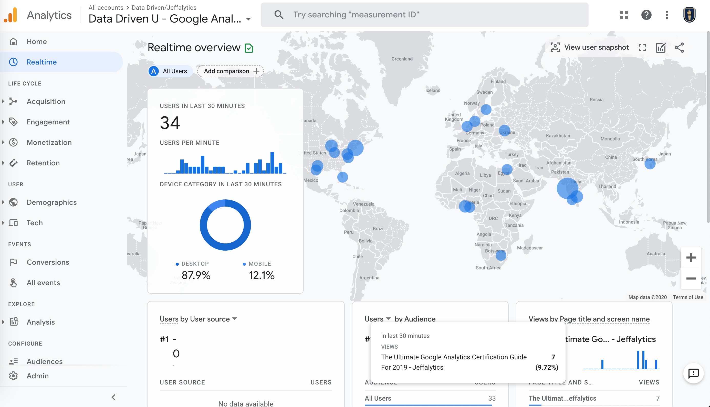Click the Analytics logo icon
The width and height of the screenshot is (710, 407).
point(11,15)
